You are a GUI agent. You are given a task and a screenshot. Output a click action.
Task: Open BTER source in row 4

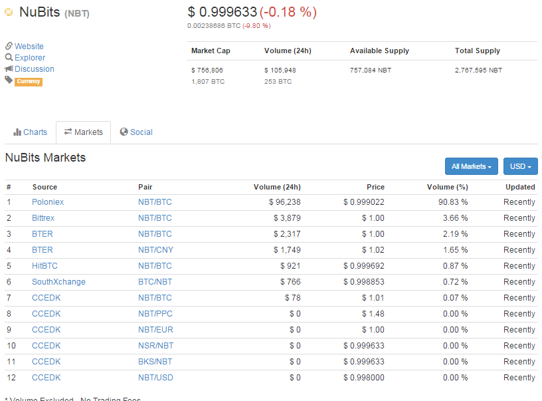42,250
